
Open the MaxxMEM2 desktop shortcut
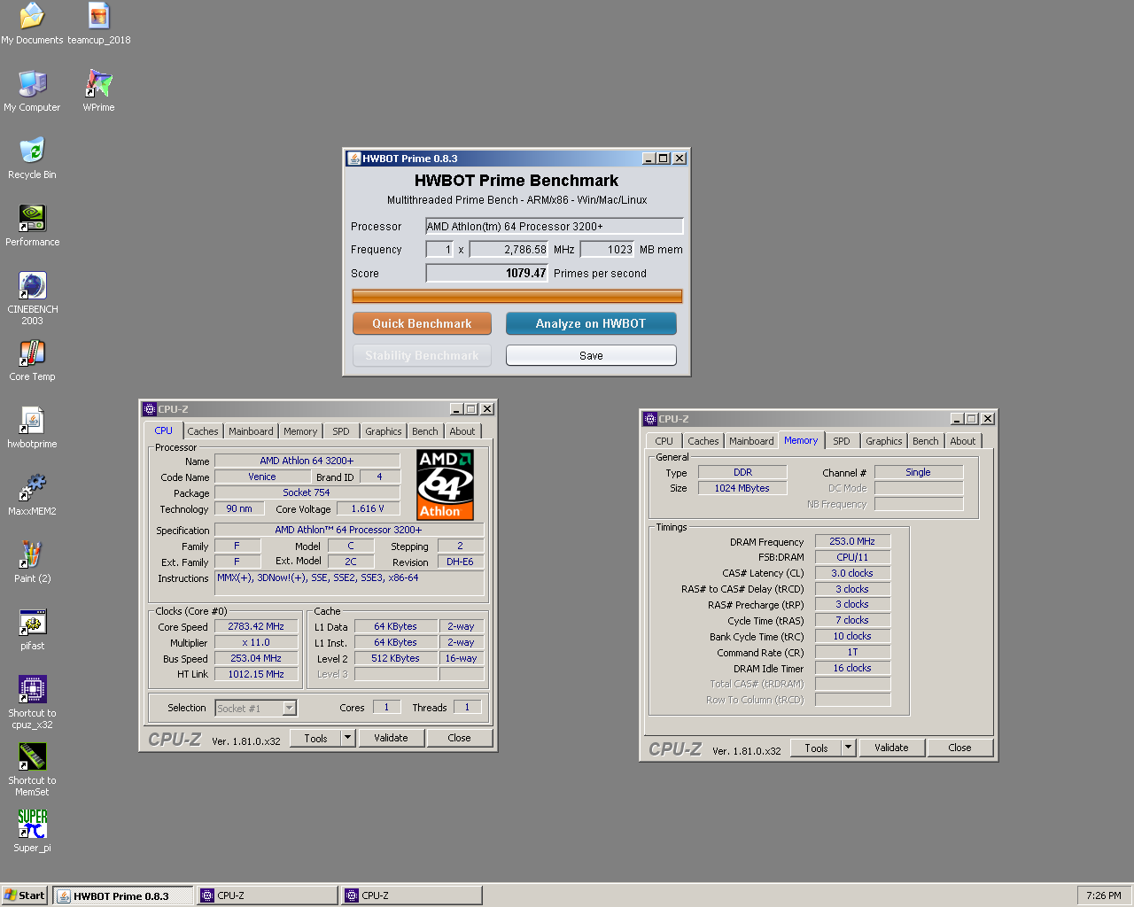(32, 495)
